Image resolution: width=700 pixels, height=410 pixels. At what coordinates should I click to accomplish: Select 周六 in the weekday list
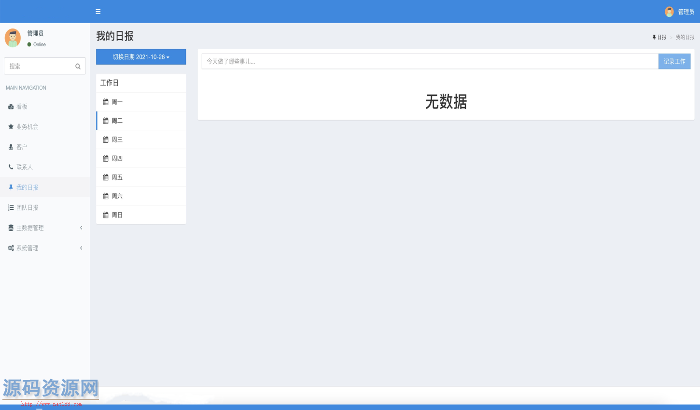pyautogui.click(x=141, y=196)
